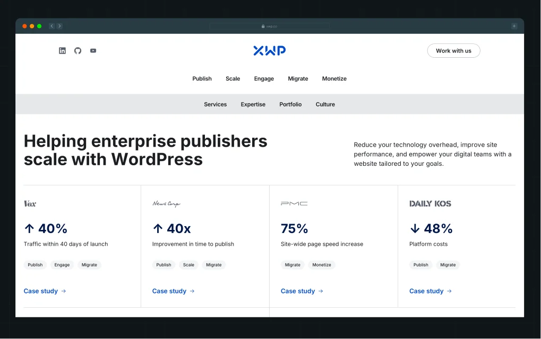Click the browser back arrow
The height and width of the screenshot is (339, 541).
[51, 26]
